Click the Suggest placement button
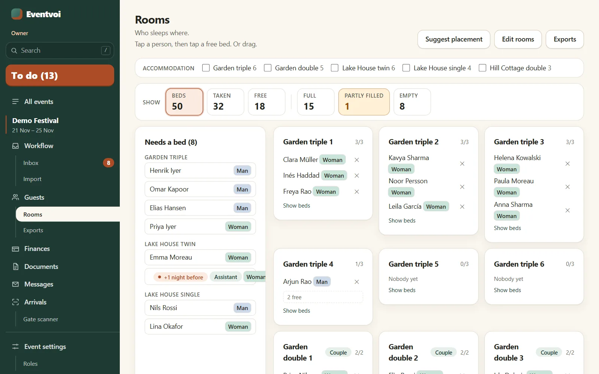This screenshot has height=374, width=599. [454, 39]
